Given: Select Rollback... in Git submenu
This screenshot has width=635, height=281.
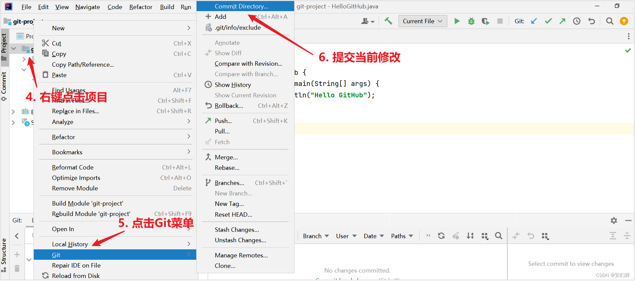Looking at the screenshot, I should 245,106.
